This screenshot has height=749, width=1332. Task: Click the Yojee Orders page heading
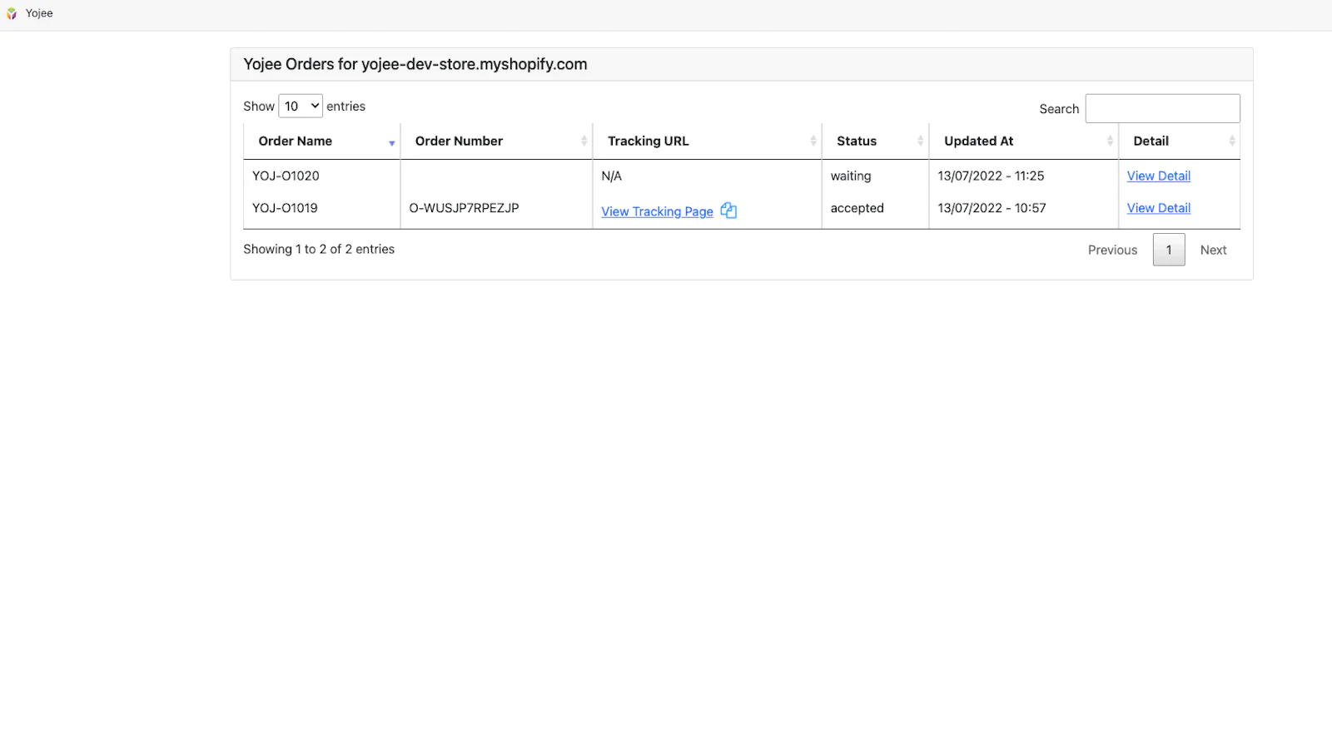(415, 64)
